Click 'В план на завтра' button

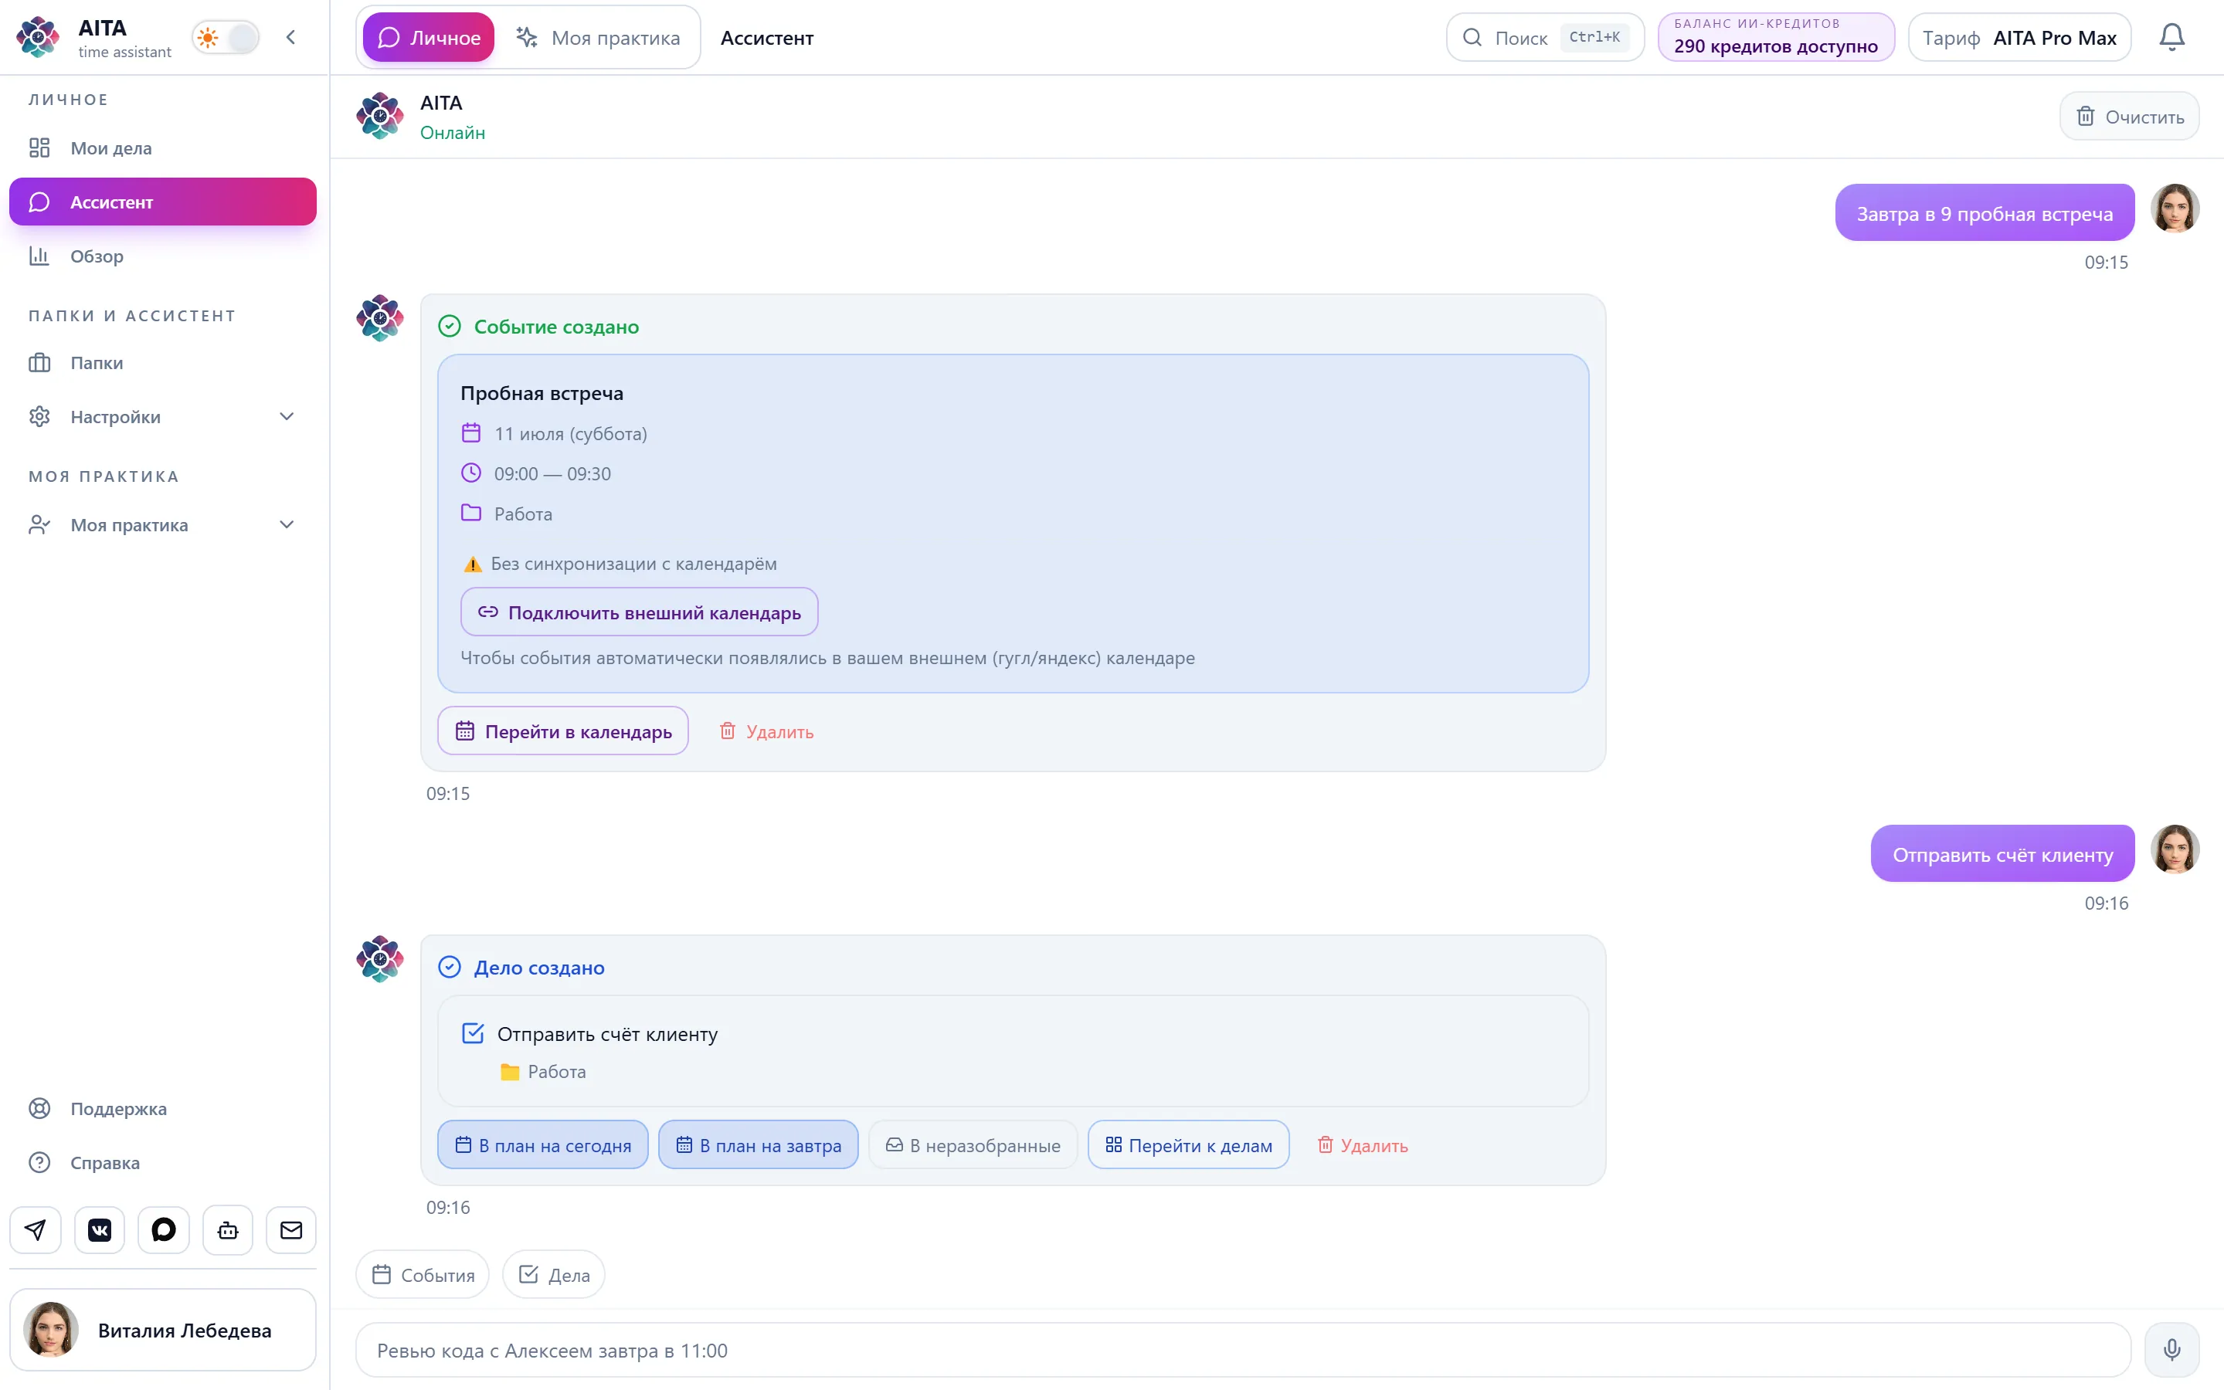click(759, 1144)
